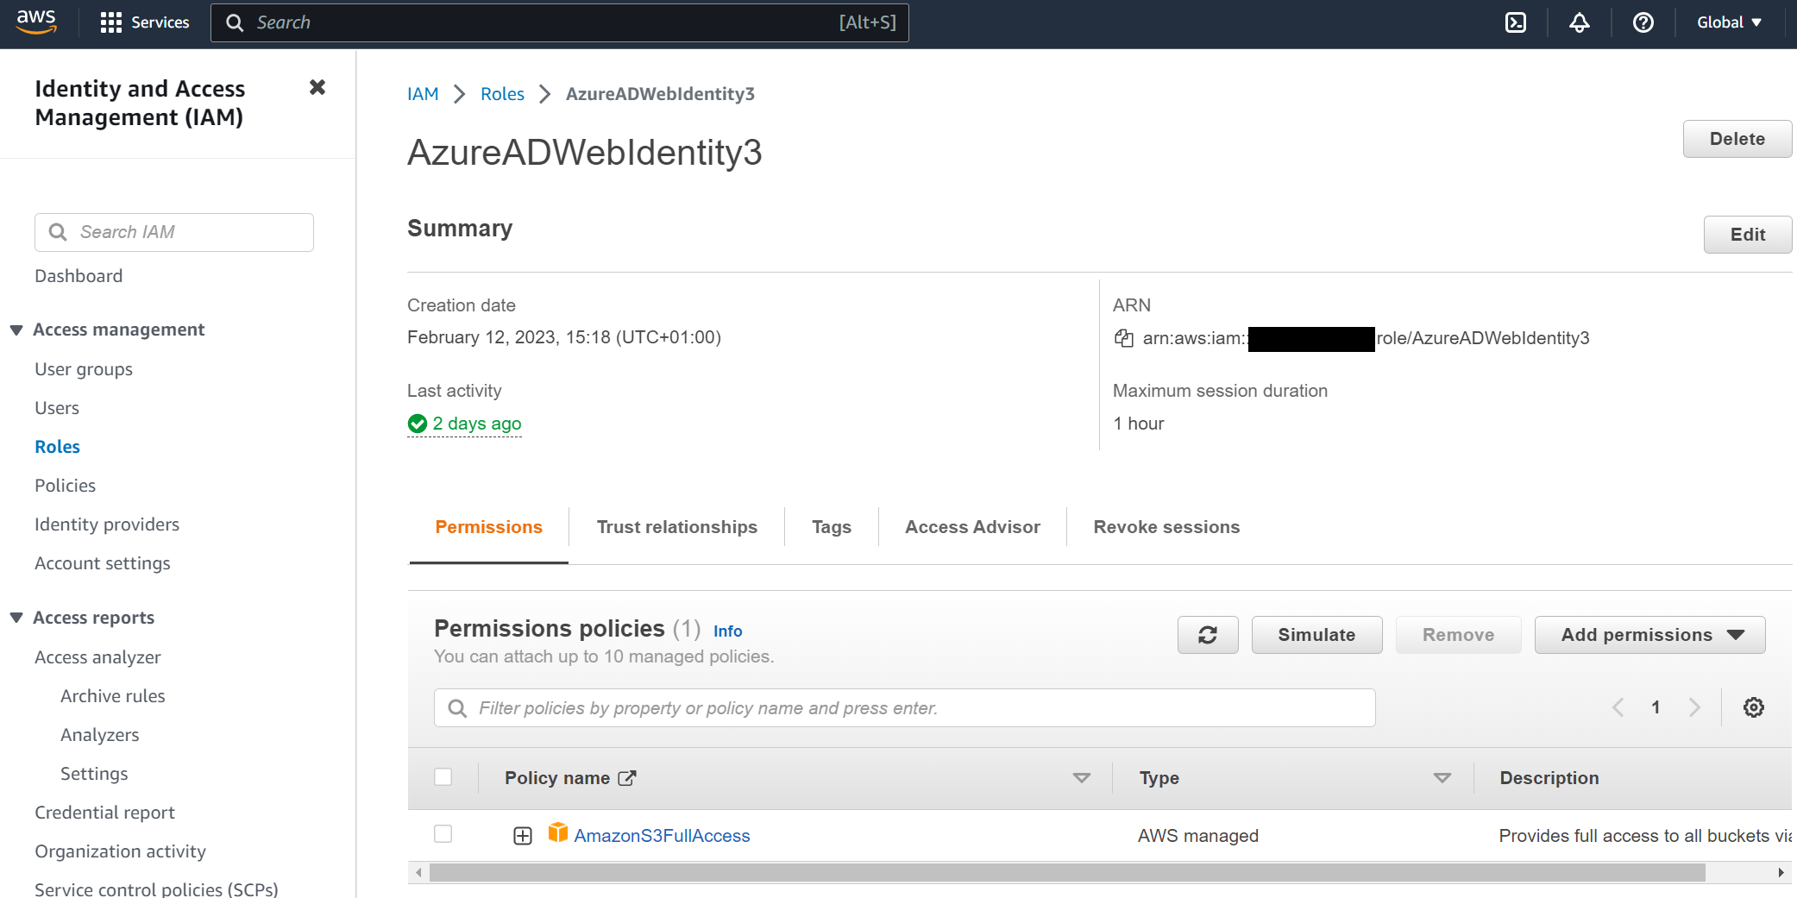Image resolution: width=1797 pixels, height=898 pixels.
Task: Click the Description column header
Action: coord(1549,778)
